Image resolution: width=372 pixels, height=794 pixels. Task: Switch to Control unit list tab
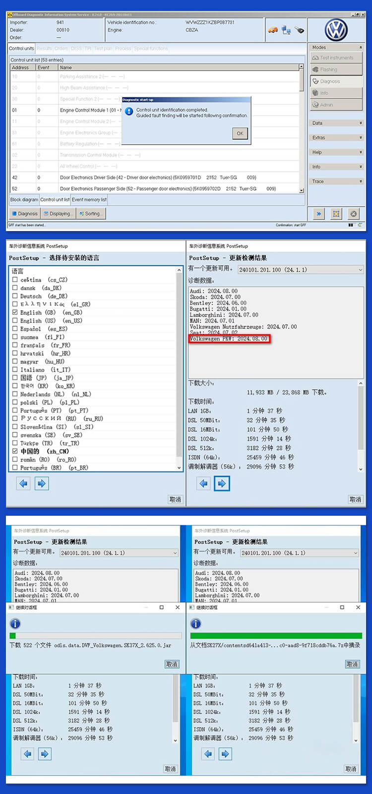pyautogui.click(x=55, y=200)
